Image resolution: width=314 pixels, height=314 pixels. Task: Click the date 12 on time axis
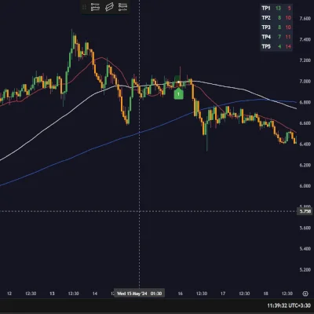tap(9, 294)
